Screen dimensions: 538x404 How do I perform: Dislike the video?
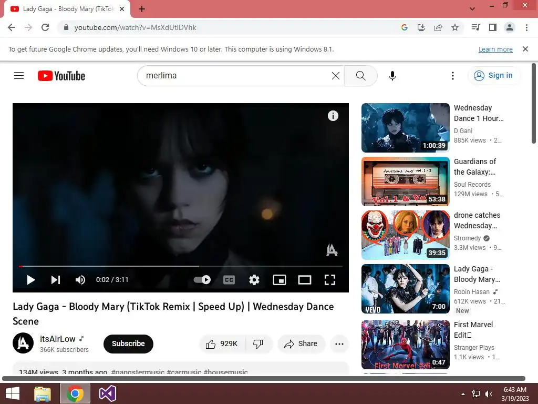pyautogui.click(x=258, y=344)
